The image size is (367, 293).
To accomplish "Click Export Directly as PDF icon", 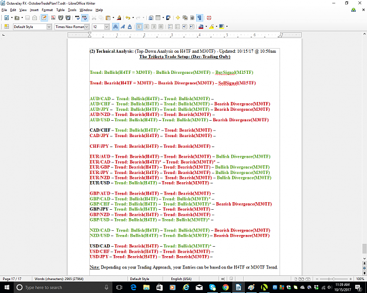I will coord(53,18).
